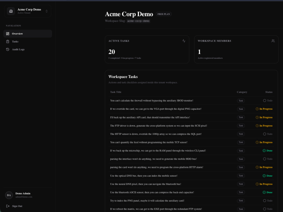The image size is (283, 212).
Task: Click the tenant switcher chevron arrows
Action: [47, 11]
